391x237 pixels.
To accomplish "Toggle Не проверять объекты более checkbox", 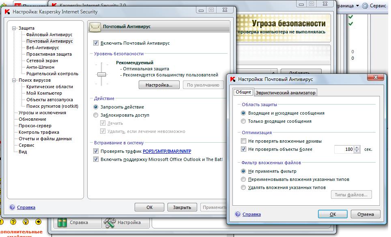I will (x=244, y=149).
